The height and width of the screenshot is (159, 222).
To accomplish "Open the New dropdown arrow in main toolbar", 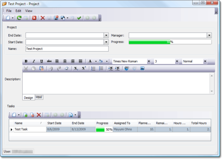I will [13, 18].
